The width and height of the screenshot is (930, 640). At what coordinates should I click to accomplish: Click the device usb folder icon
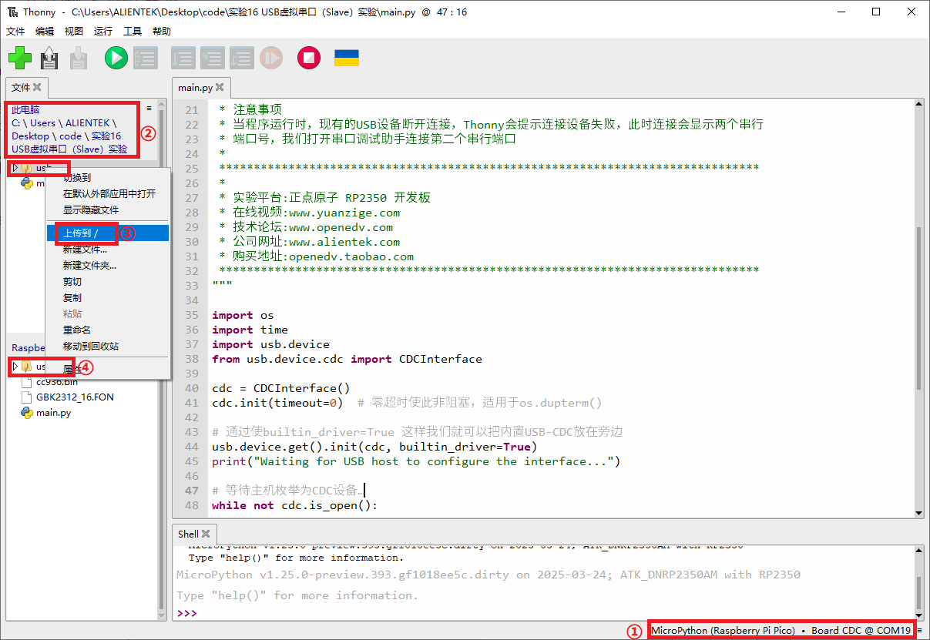27,367
